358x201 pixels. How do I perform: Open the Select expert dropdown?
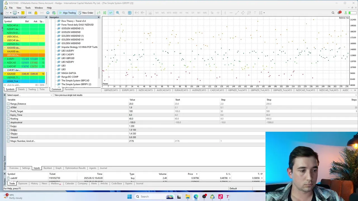[x=30, y=95]
